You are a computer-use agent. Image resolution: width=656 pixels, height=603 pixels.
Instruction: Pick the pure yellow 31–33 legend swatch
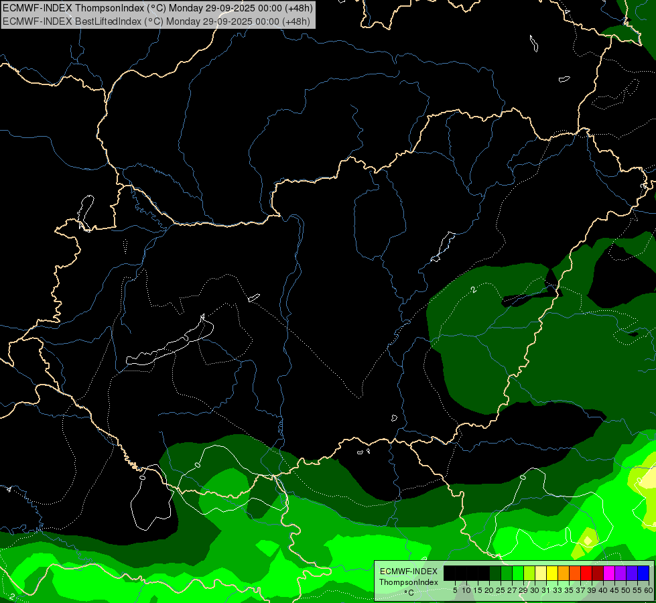click(x=552, y=573)
